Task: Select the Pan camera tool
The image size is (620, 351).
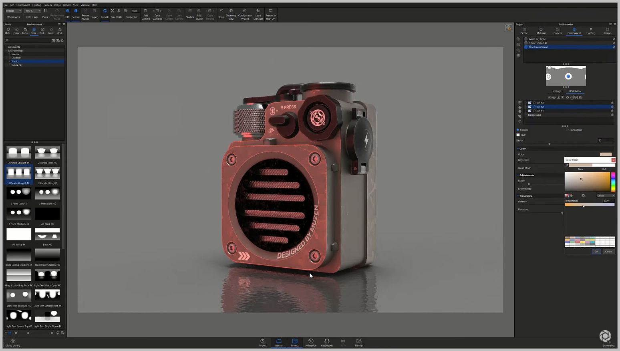Action: click(113, 13)
